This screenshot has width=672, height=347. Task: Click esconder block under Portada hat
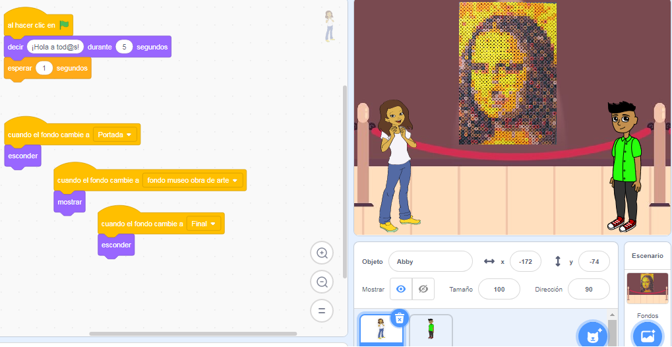click(22, 156)
